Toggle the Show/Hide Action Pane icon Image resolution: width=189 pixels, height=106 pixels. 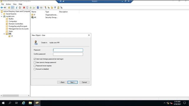41,8
